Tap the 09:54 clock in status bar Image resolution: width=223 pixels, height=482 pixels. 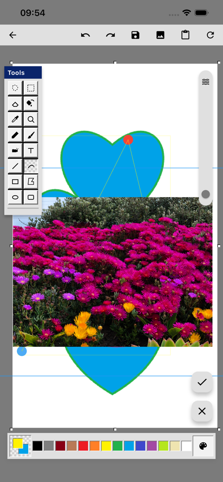click(x=33, y=13)
